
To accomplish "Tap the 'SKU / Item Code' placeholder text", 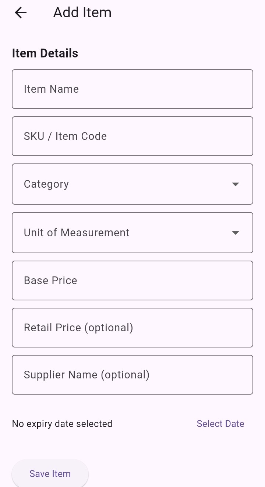I will pyautogui.click(x=65, y=136).
